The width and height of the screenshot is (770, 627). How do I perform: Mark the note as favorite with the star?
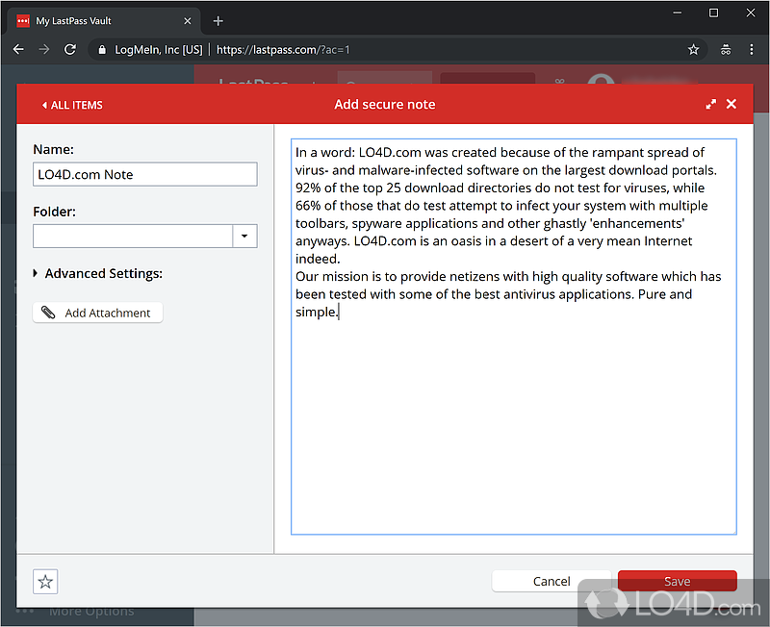[45, 581]
